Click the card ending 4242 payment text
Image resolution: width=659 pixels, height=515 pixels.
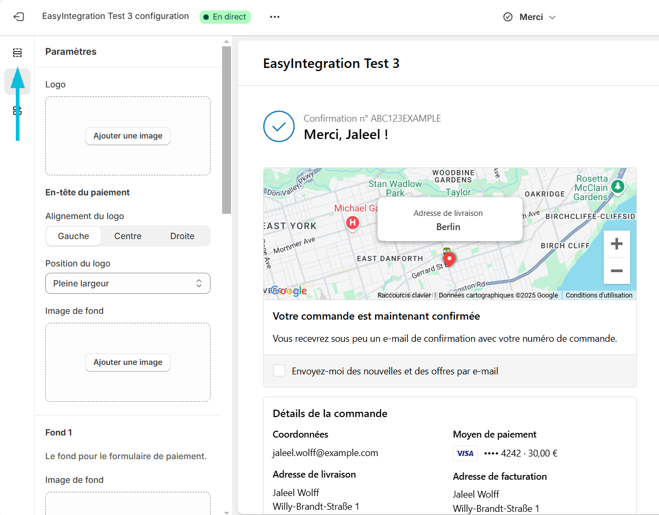521,453
